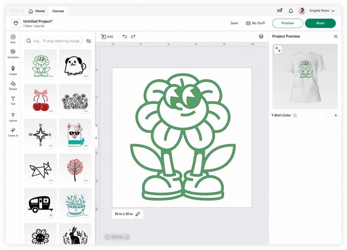Open the Images panel

point(13,70)
